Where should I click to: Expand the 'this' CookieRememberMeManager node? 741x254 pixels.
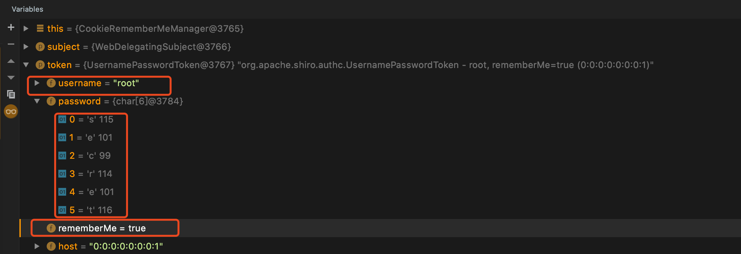click(x=26, y=29)
